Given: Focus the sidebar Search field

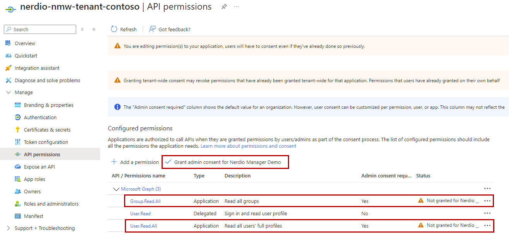Looking at the screenshot, I should [40, 29].
